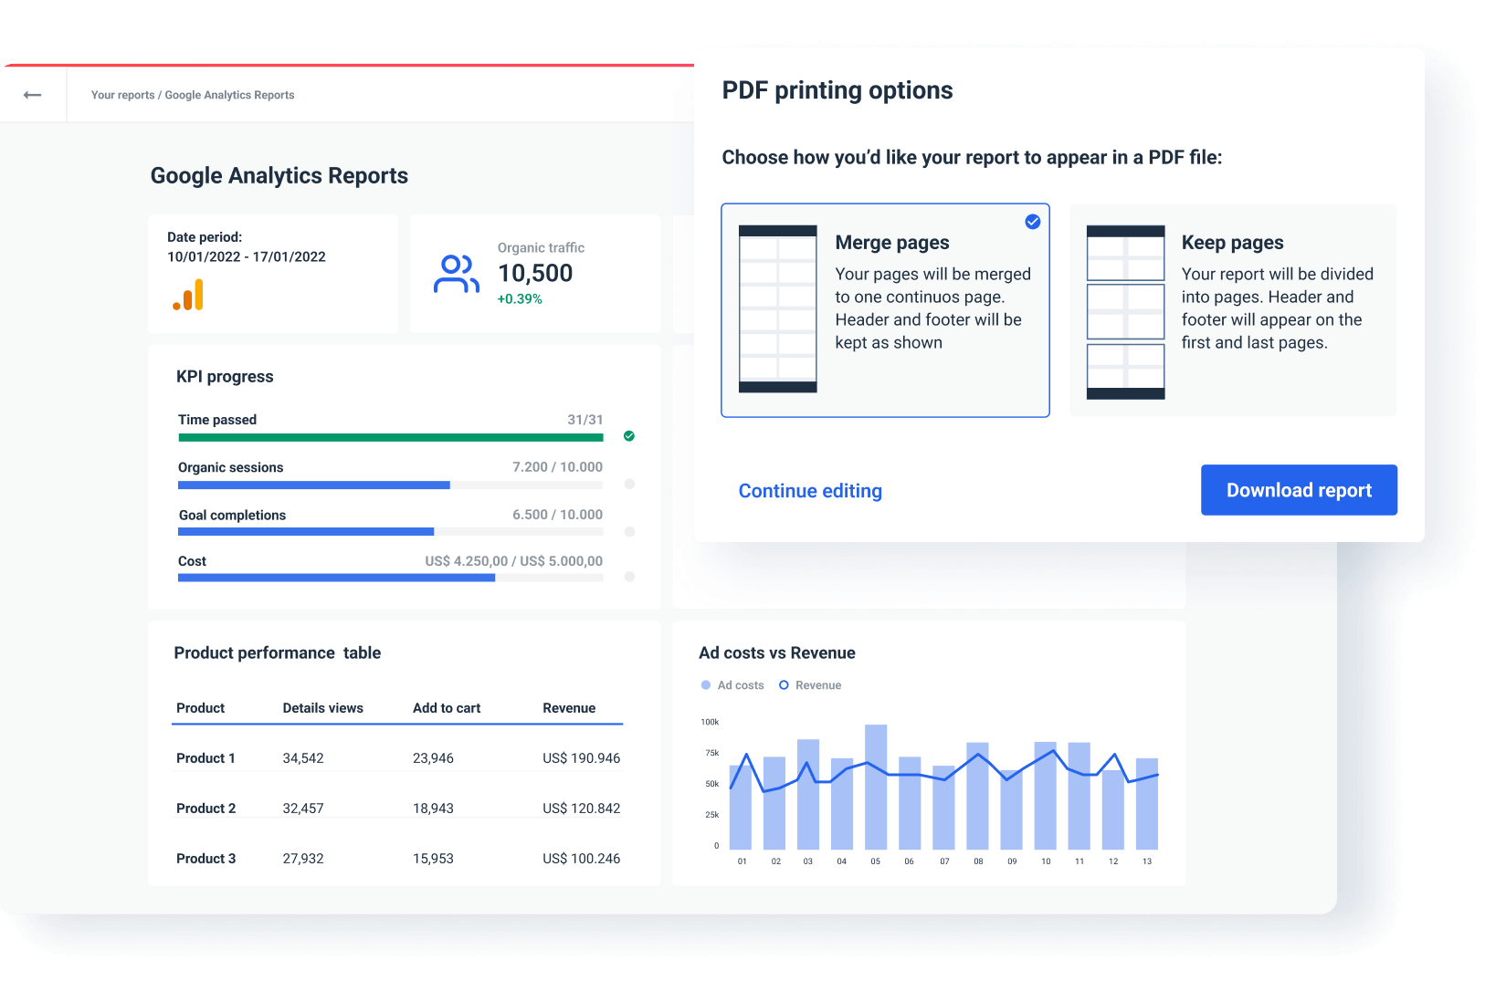Toggle Ad costs legend item in chart
Image resolution: width=1485 pixels, height=981 pixels.
pyautogui.click(x=732, y=685)
